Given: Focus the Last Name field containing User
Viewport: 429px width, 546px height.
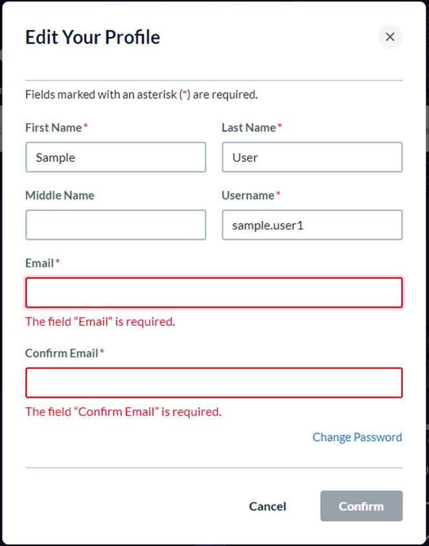Looking at the screenshot, I should pyautogui.click(x=312, y=157).
